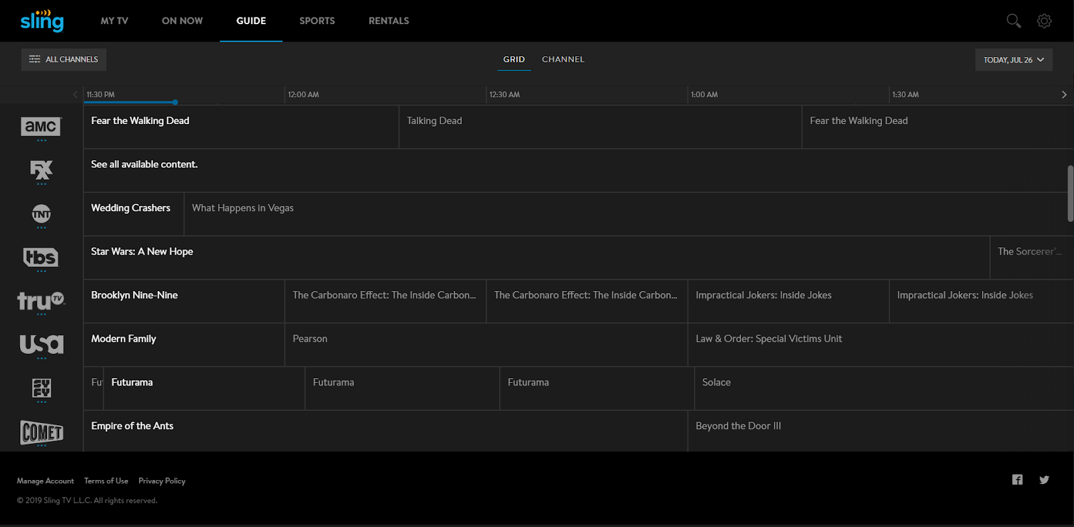Select Star Wars: A New Hope
The image size is (1074, 527).
pos(536,257)
